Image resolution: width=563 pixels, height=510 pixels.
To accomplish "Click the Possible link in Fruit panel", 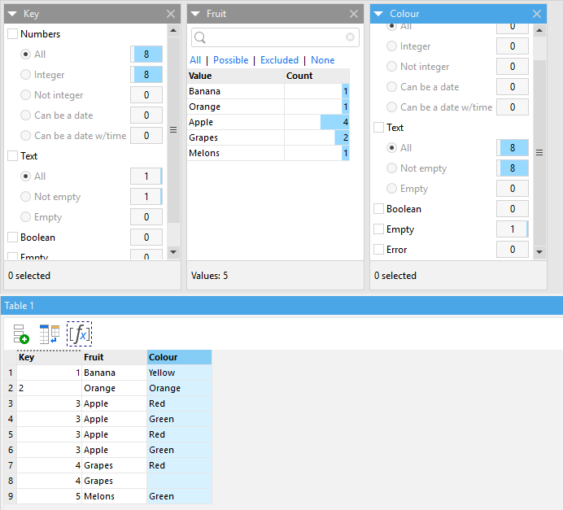I will (x=230, y=60).
